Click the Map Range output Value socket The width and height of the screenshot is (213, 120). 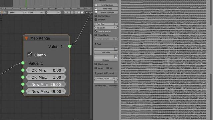tap(70, 46)
